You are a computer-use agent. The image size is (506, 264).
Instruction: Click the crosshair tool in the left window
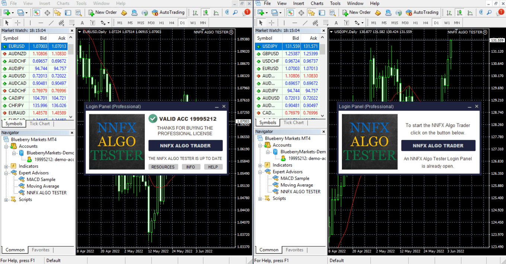point(17,23)
